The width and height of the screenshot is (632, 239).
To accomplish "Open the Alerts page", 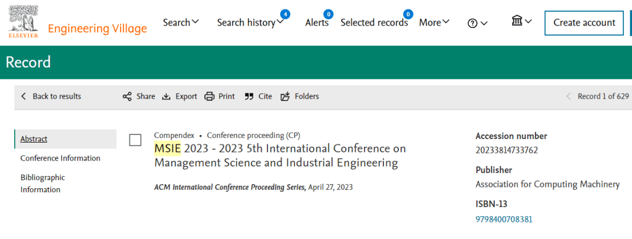I will [317, 23].
